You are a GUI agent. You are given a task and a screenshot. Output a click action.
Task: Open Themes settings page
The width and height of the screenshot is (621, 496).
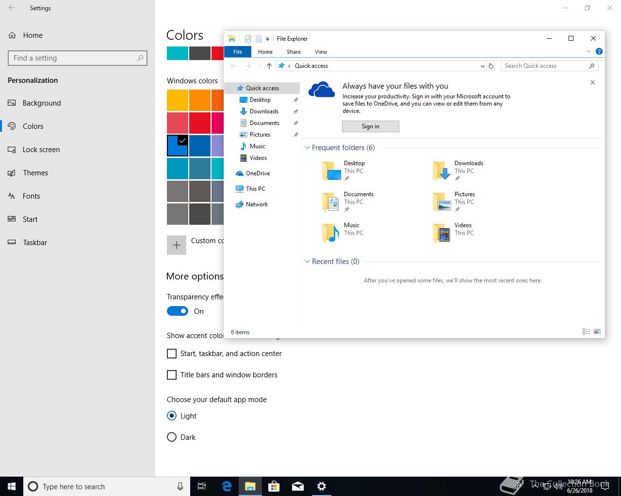pos(78,173)
